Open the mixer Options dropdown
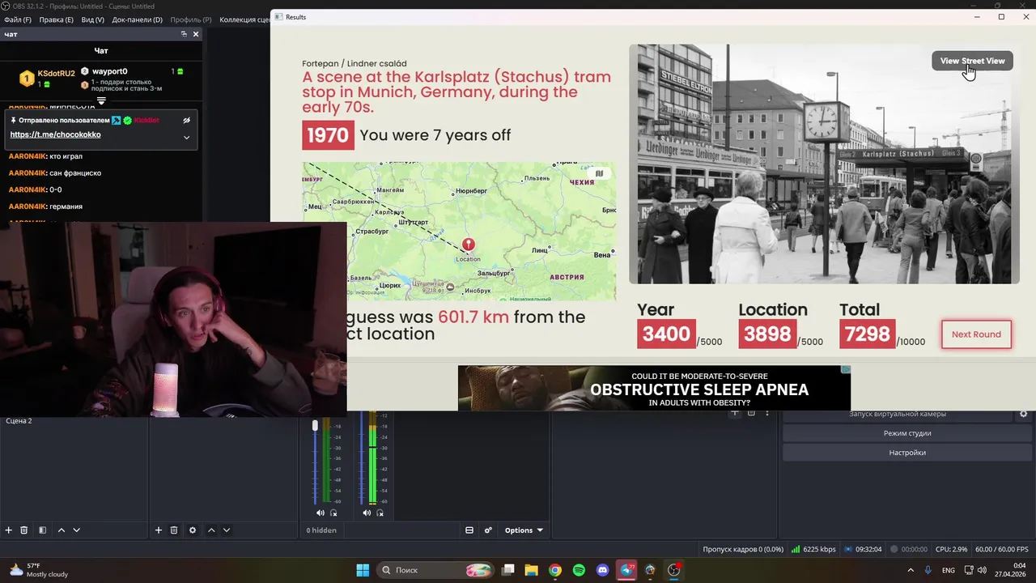 point(524,530)
